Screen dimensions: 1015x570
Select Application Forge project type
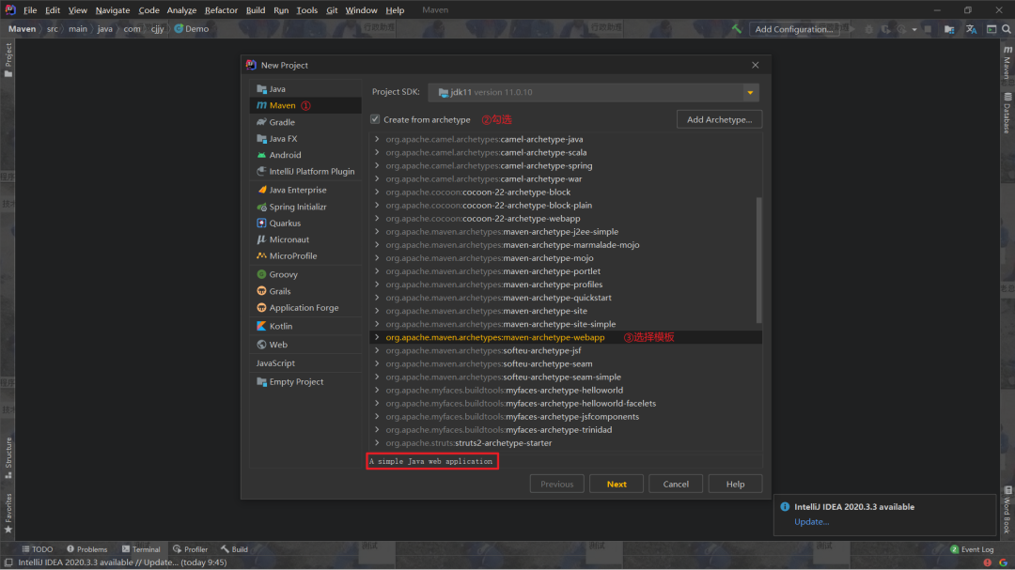(x=304, y=307)
